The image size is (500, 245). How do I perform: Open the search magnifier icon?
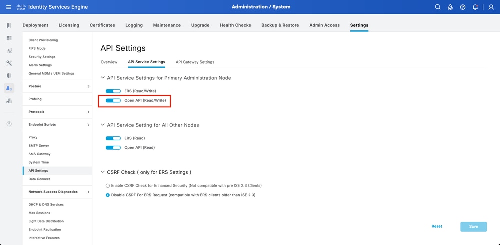[438, 7]
